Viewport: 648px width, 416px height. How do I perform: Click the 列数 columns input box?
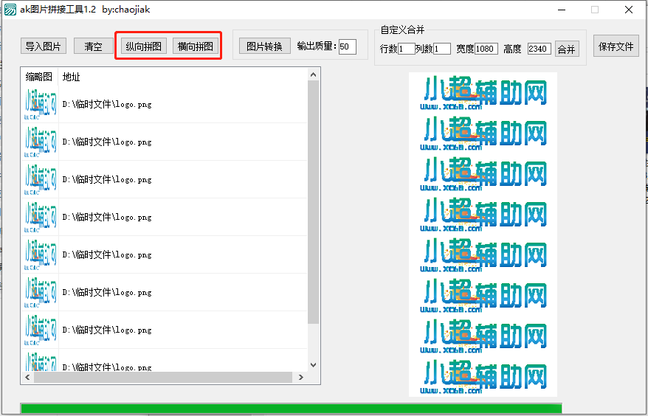point(441,49)
